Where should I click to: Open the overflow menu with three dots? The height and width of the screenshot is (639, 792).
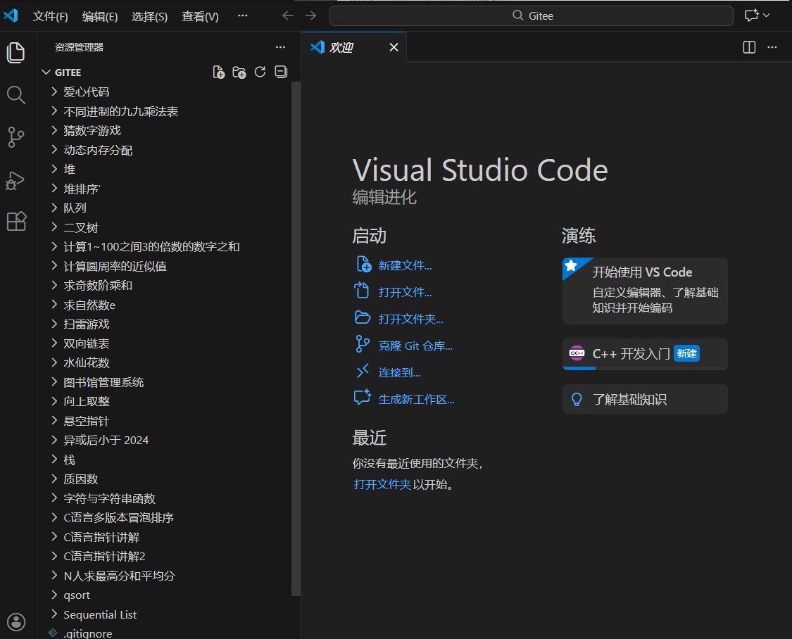pos(242,15)
